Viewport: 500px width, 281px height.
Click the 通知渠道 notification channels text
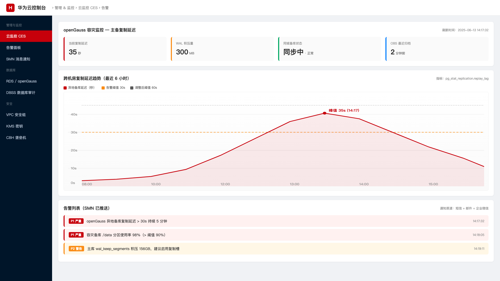[464, 208]
